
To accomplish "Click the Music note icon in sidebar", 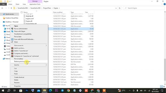I will click(x=5, y=40).
